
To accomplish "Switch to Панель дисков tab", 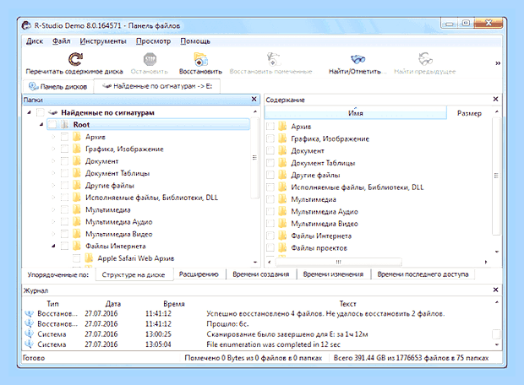I will 57,86.
